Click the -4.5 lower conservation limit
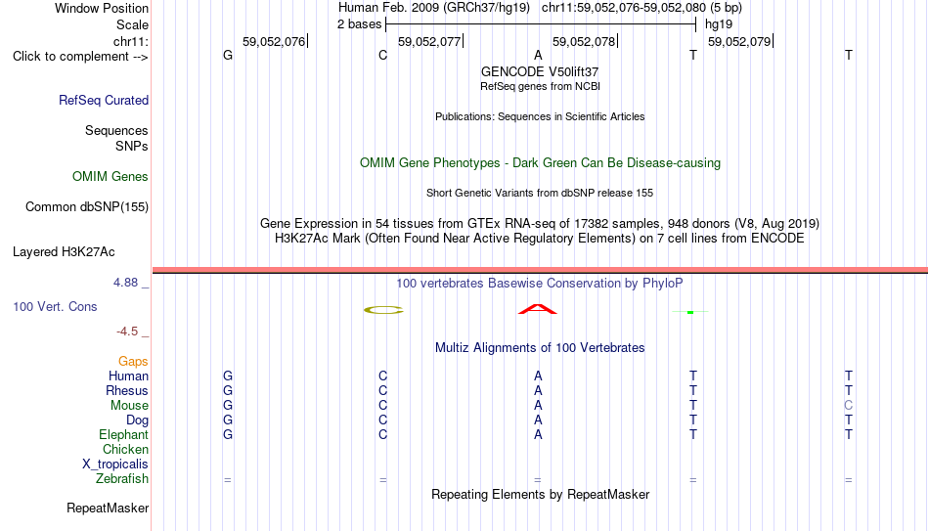Screen dimensions: 929x531 point(127,332)
